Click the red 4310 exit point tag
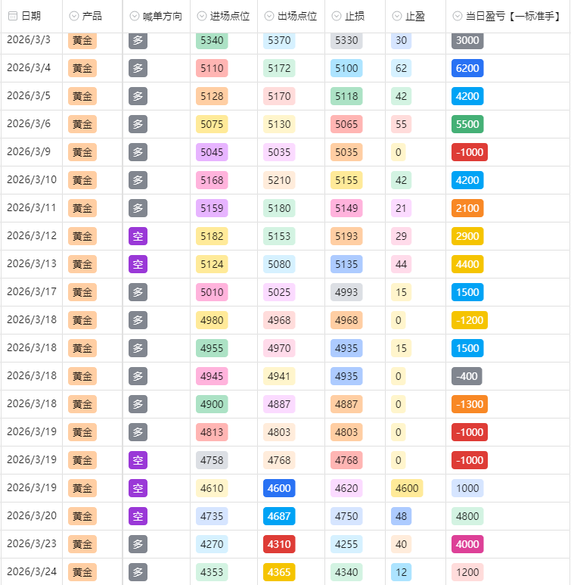Viewport: 571px width, 585px height. [x=279, y=544]
